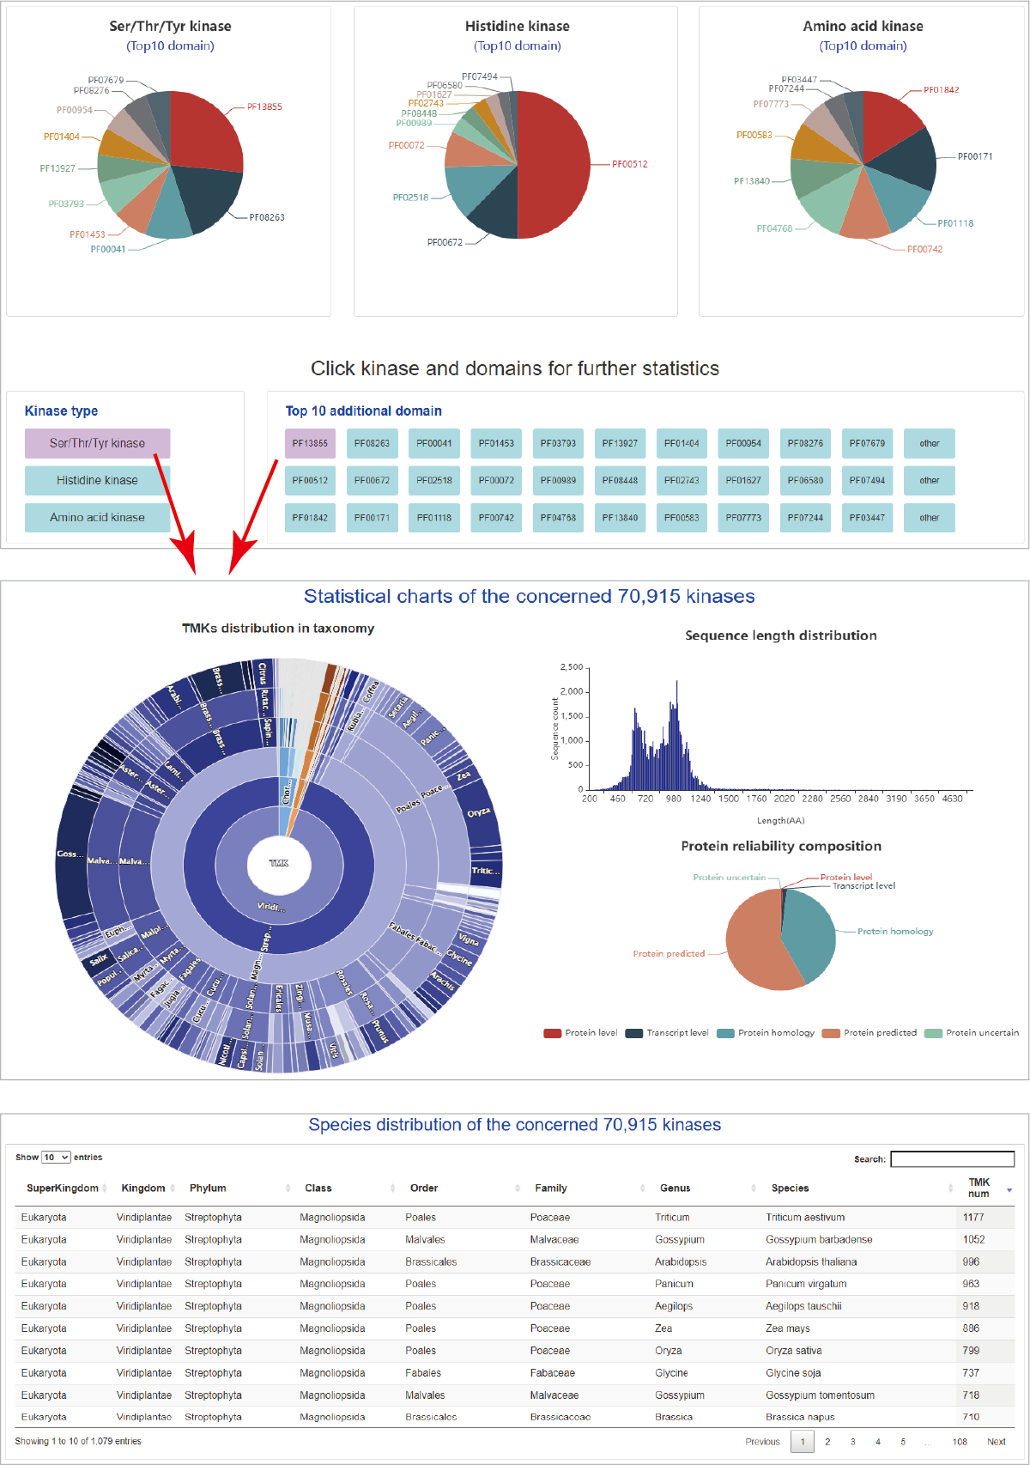Click table cell 'Gossypium barbadense'
Image resolution: width=1030 pixels, height=1465 pixels.
[819, 1239]
